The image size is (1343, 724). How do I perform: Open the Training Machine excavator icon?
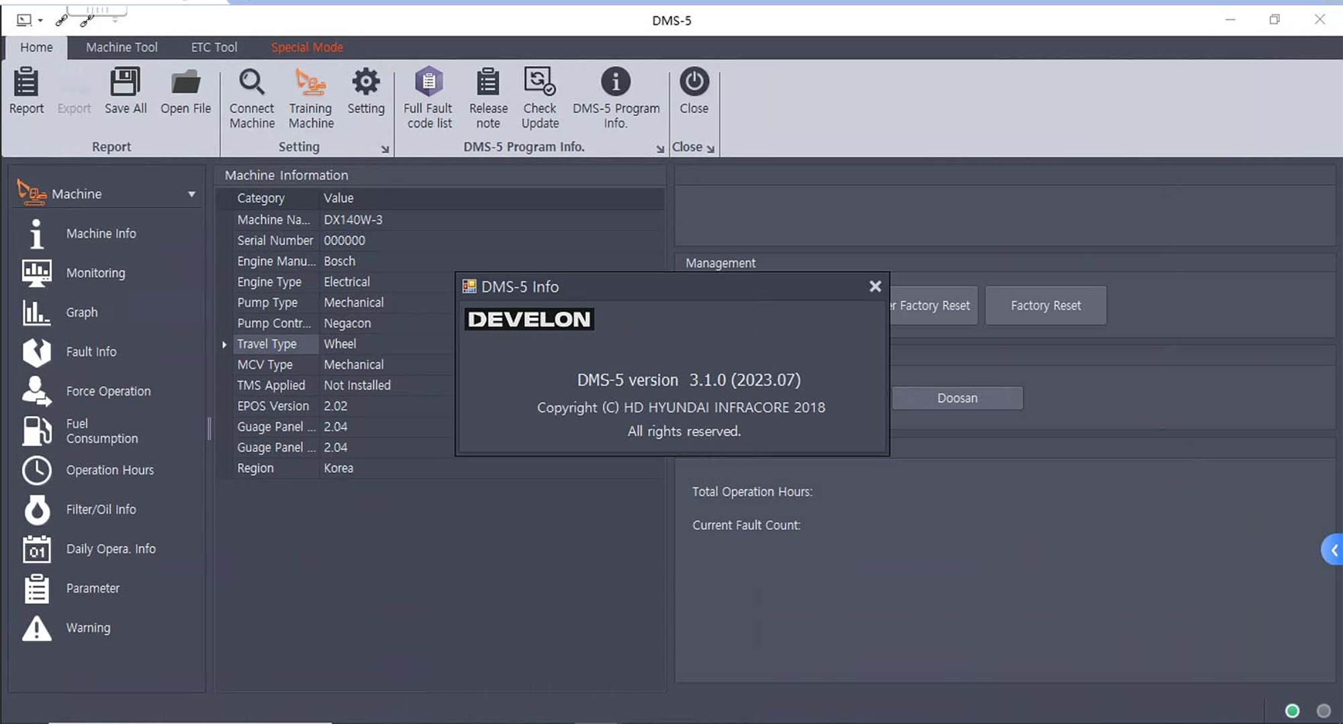pos(310,83)
